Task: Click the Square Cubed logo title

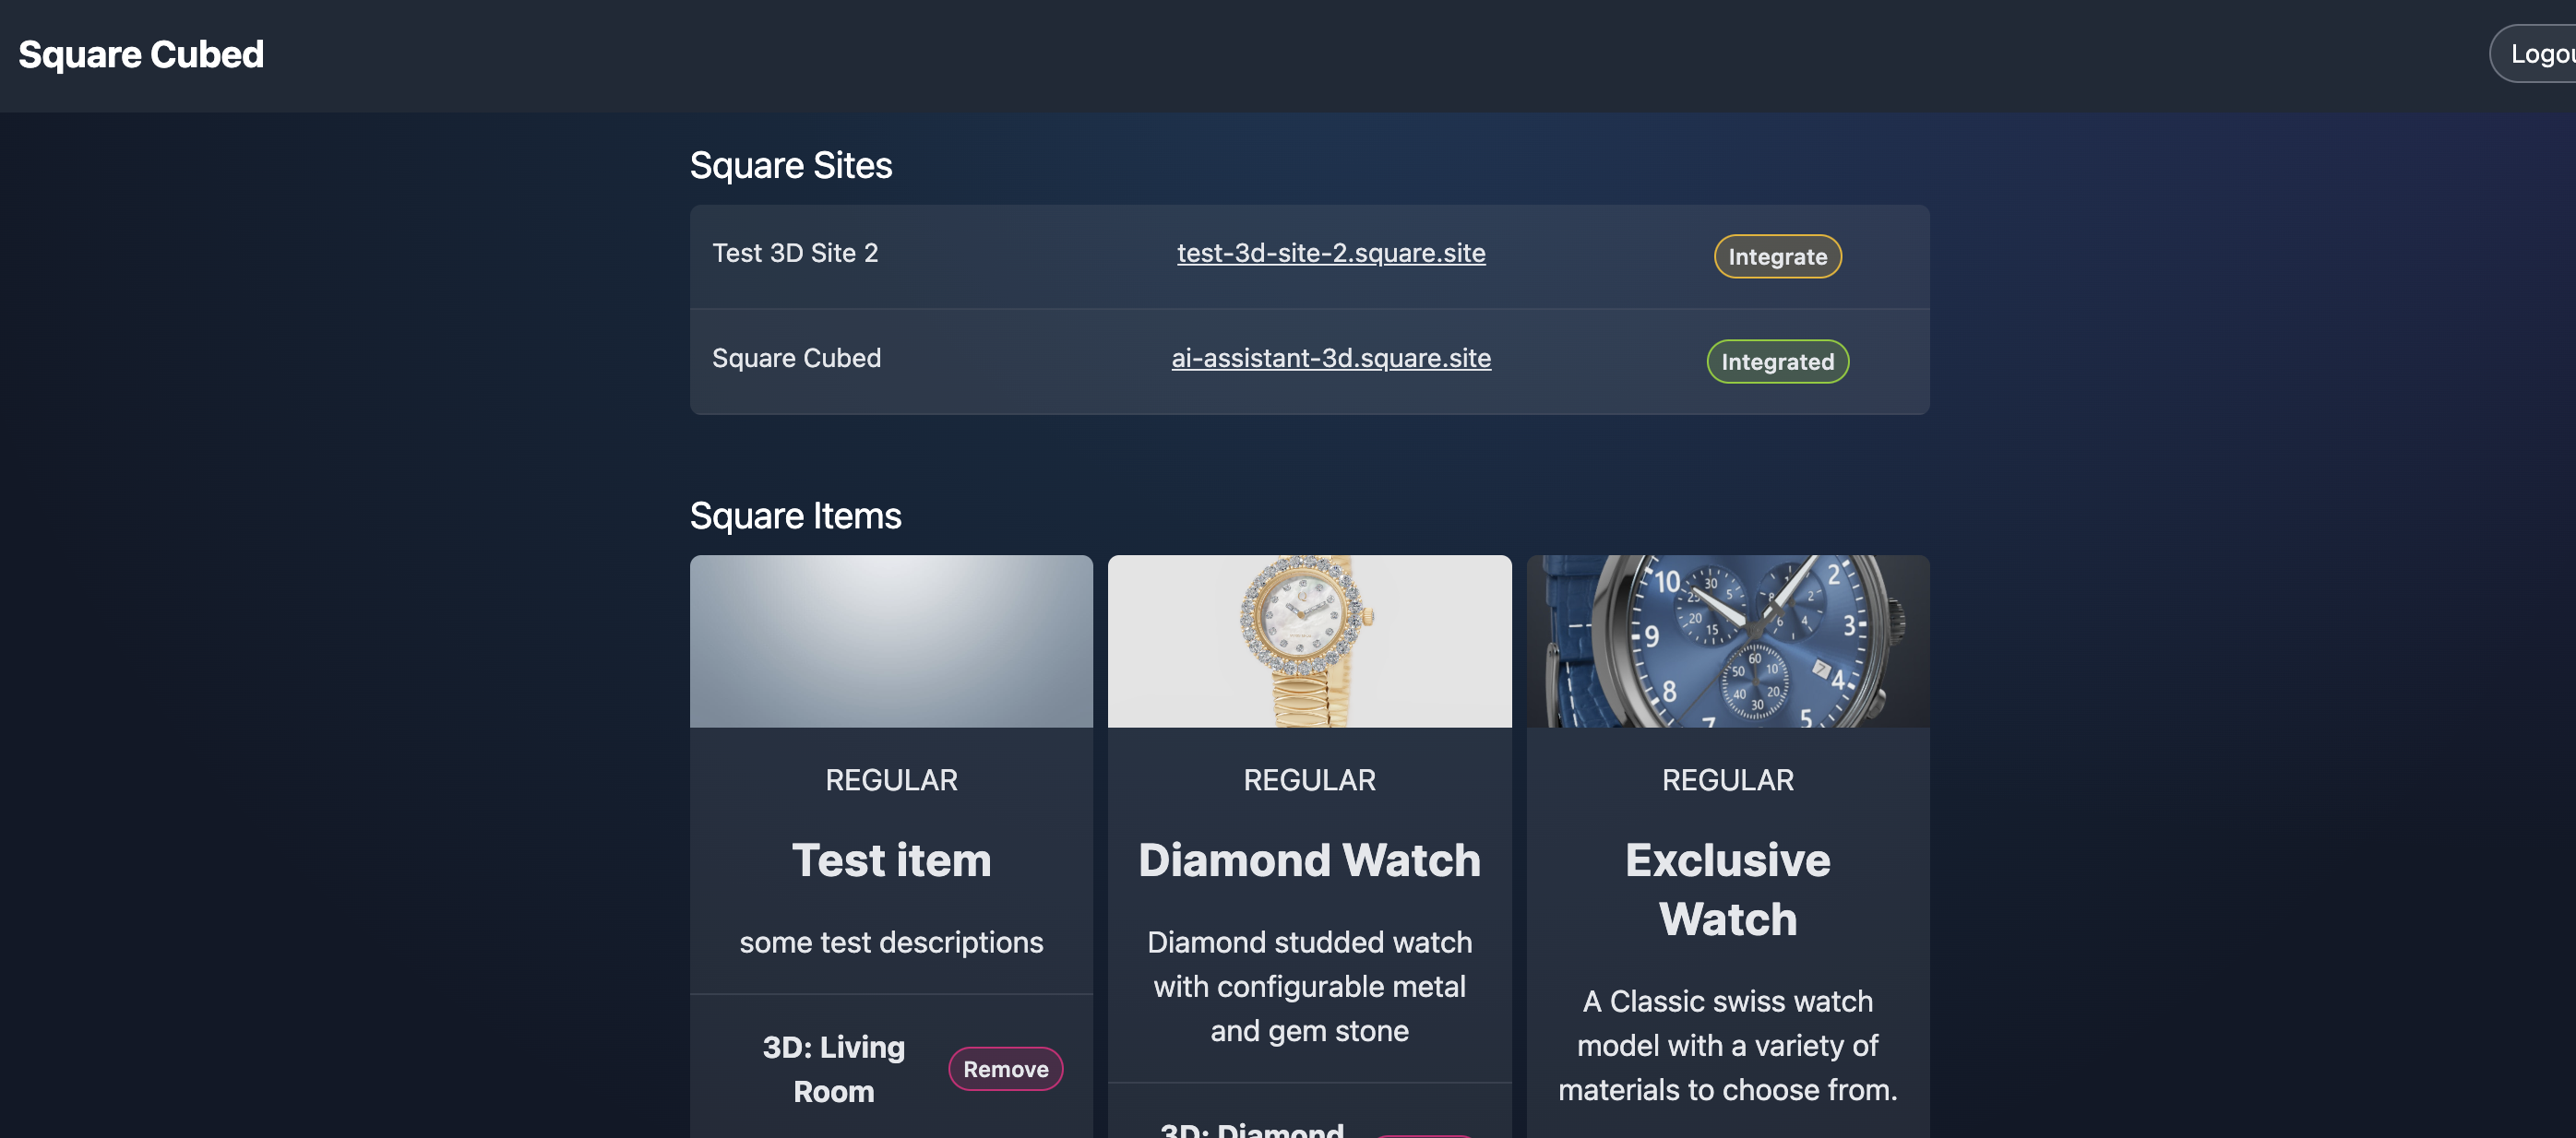Action: (141, 55)
